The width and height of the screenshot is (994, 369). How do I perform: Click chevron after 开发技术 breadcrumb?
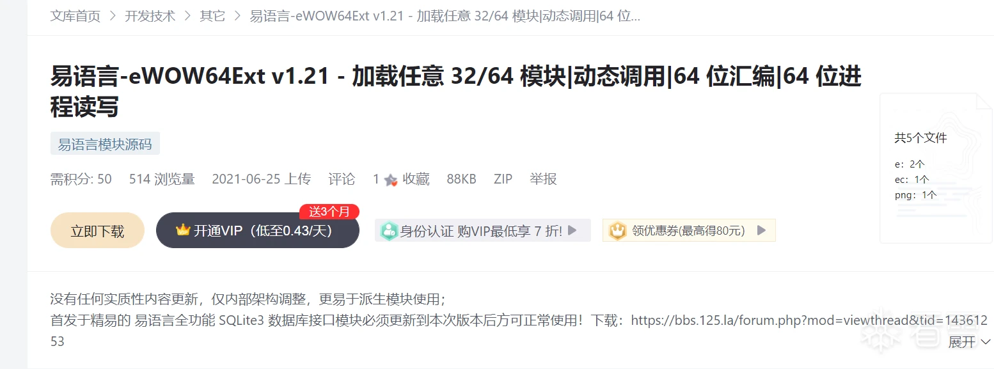click(x=187, y=16)
